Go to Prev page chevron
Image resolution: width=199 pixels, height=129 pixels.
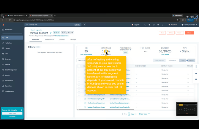click(x=122, y=114)
